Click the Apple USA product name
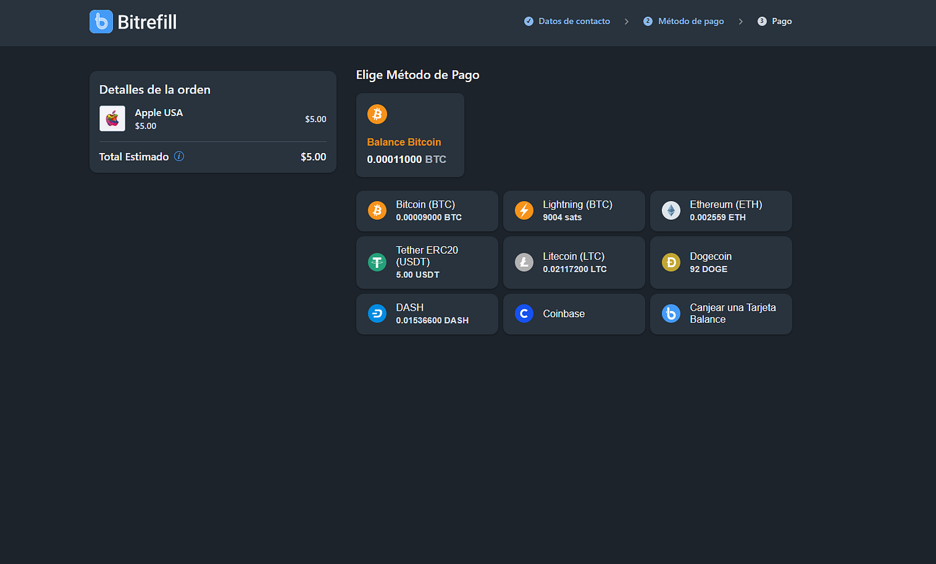This screenshot has height=564, width=936. (x=158, y=112)
